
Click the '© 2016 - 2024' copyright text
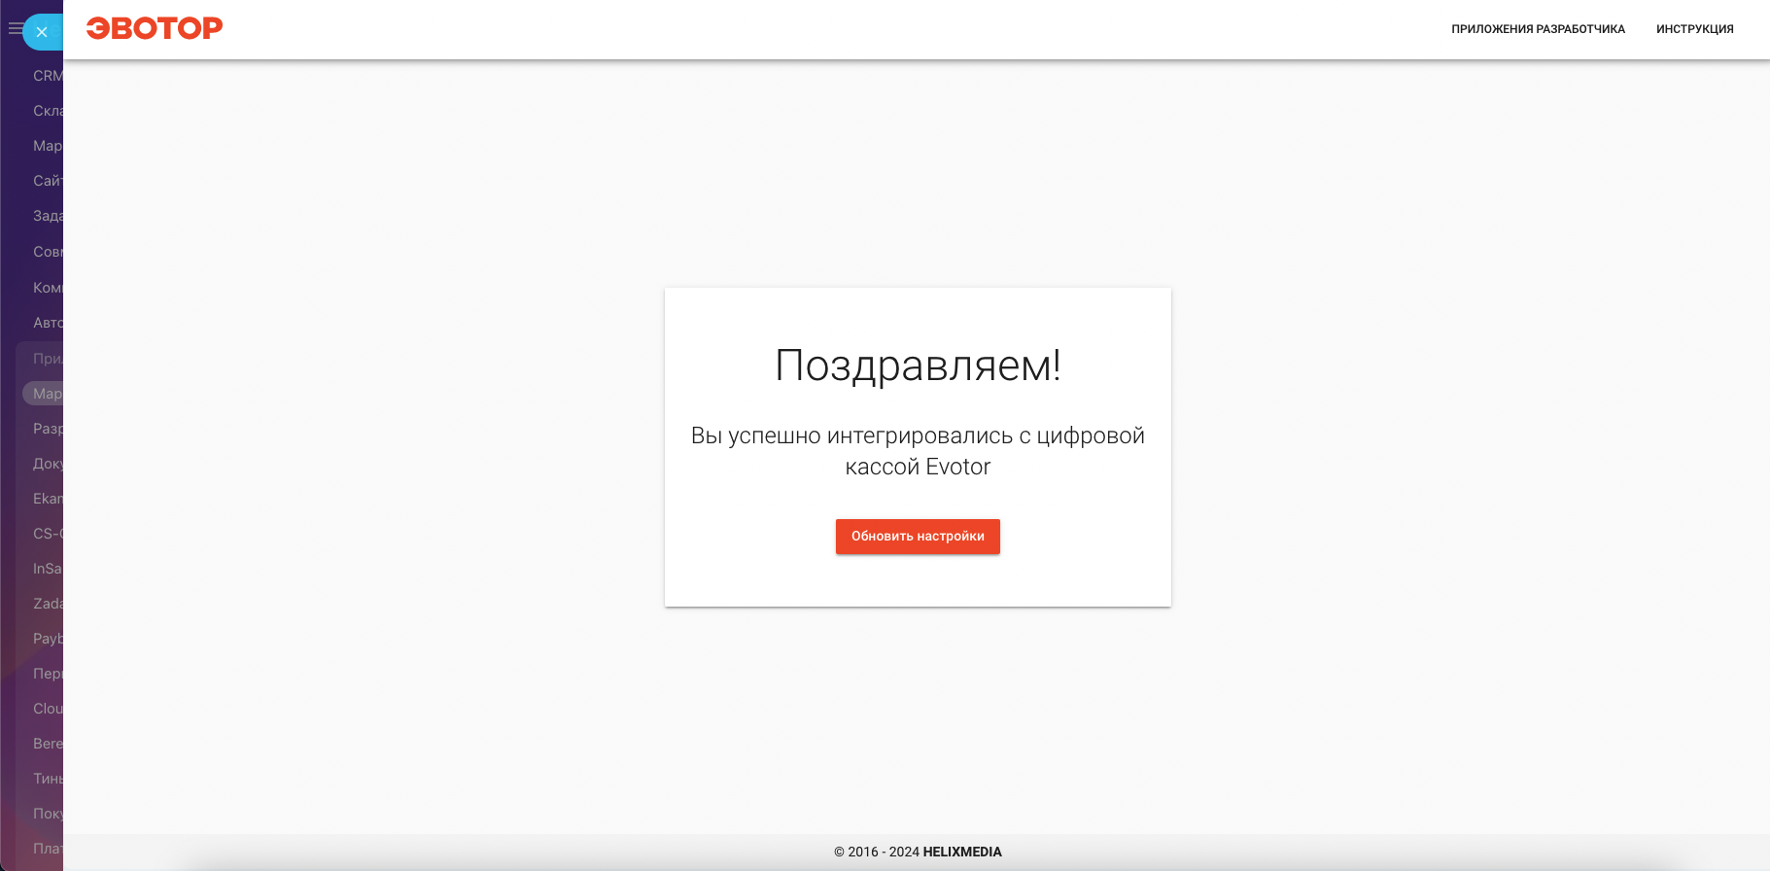877,852
